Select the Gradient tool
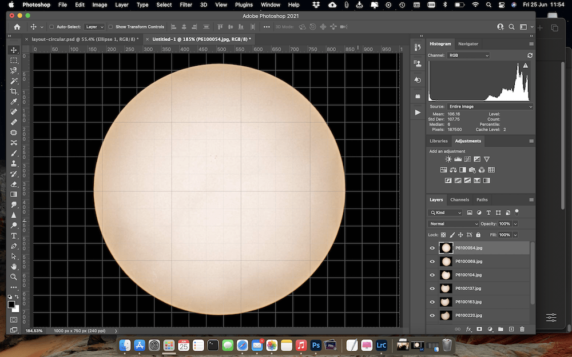The width and height of the screenshot is (572, 357). [14, 195]
